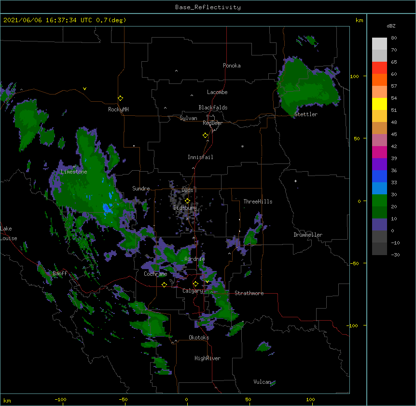Click the Strathmore town label
Image resolution: width=416 pixels, height=406 pixels.
pyautogui.click(x=249, y=293)
